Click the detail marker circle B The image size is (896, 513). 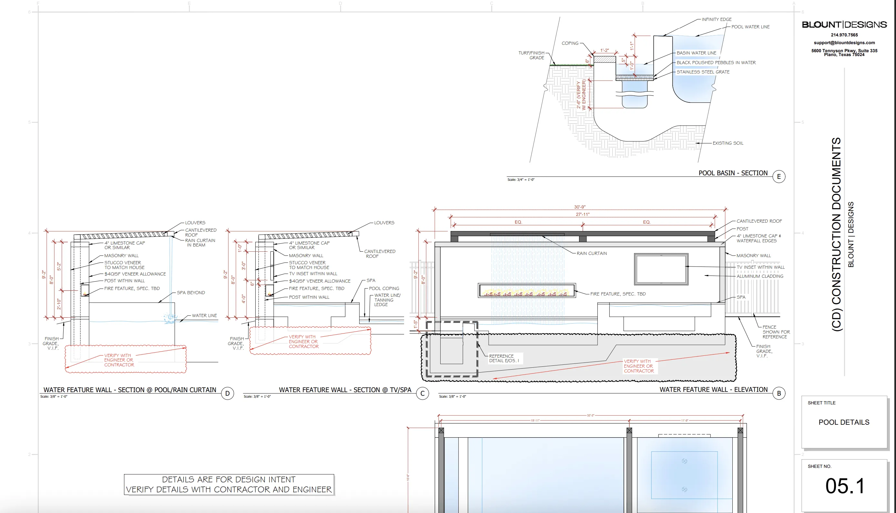coord(779,393)
